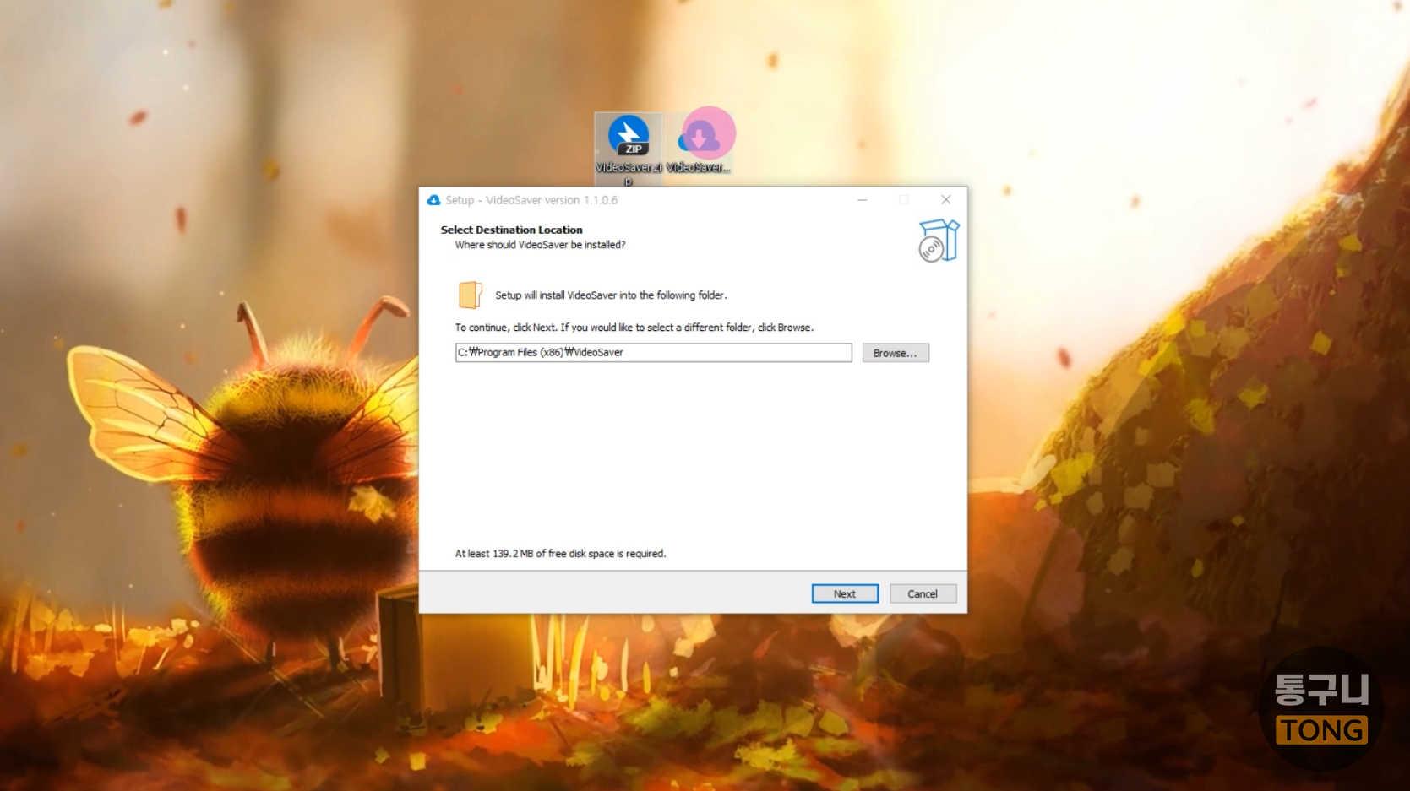
Task: Click the Next button
Action: pos(845,593)
